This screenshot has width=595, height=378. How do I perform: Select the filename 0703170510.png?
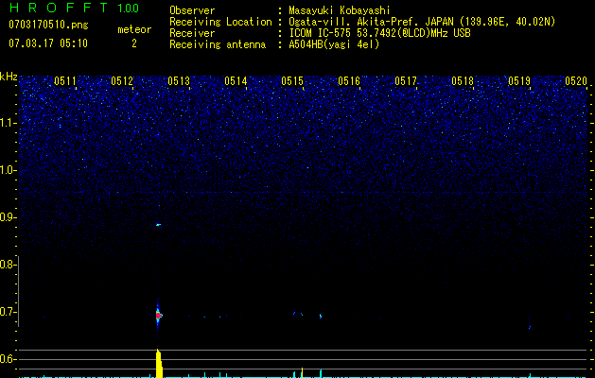pos(48,26)
